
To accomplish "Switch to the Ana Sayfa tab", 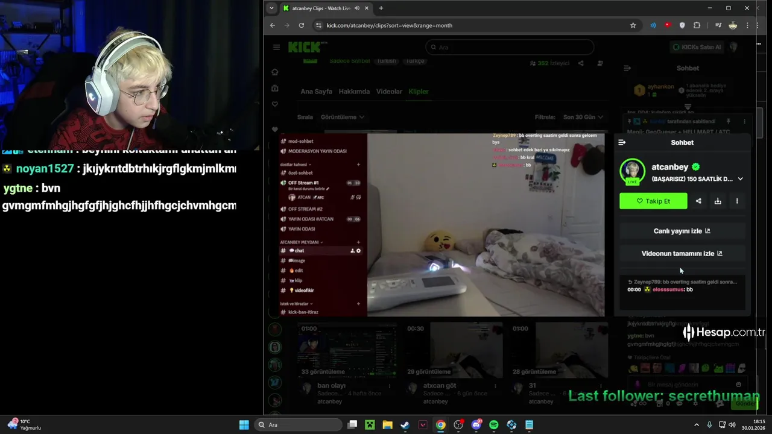I will tap(316, 92).
